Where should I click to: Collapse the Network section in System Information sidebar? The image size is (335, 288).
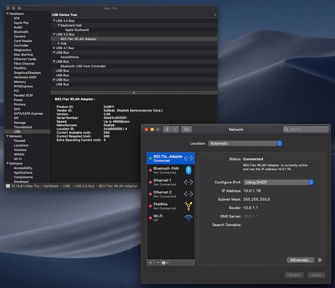8,136
